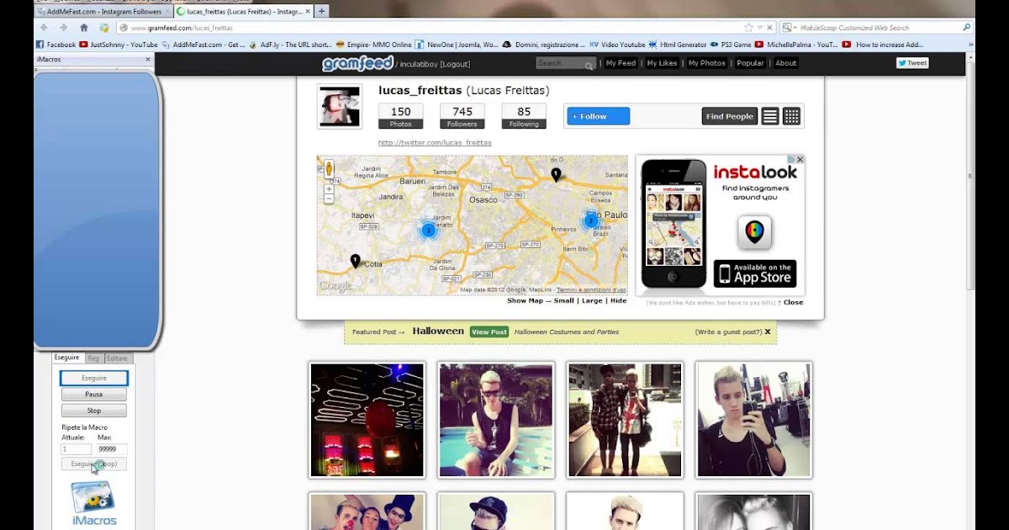Open the AdF.ly URL shortener bookmark
This screenshot has width=1009, height=530.
click(x=291, y=45)
